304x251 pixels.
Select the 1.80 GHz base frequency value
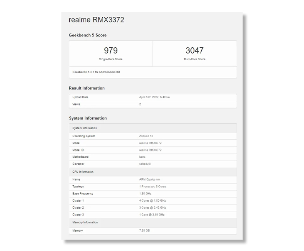145,194
